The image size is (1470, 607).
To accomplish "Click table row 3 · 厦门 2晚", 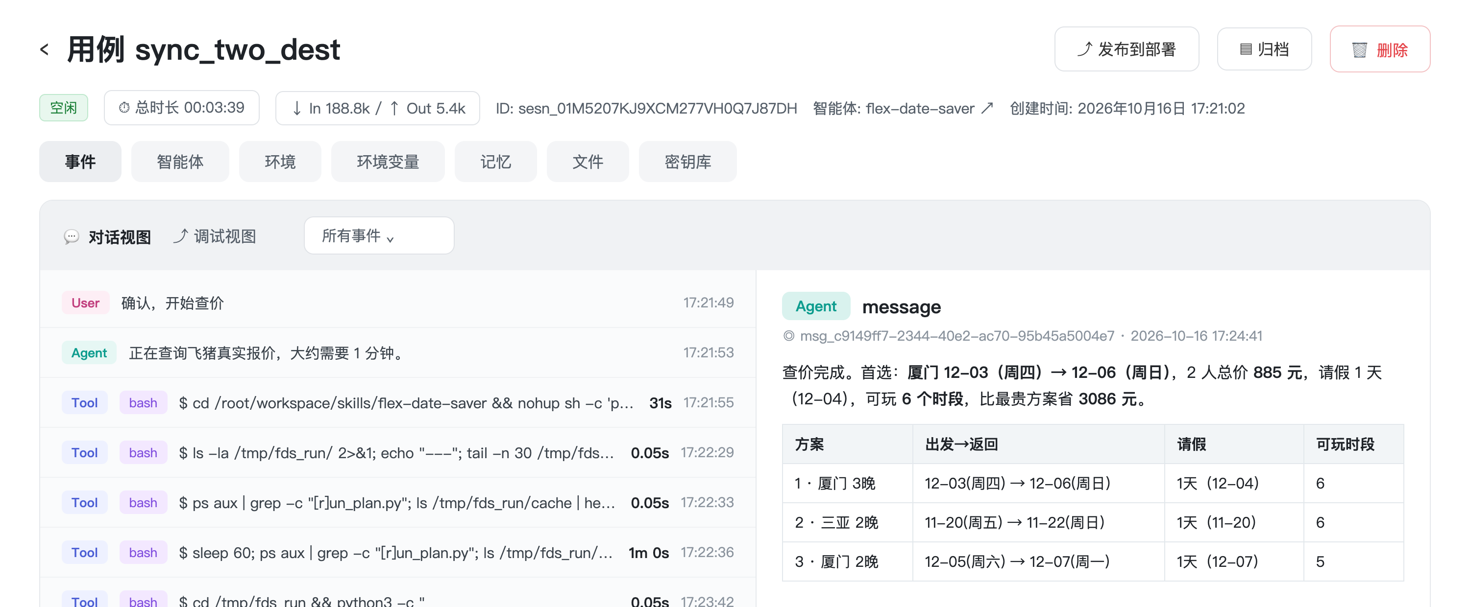I will coord(1093,561).
